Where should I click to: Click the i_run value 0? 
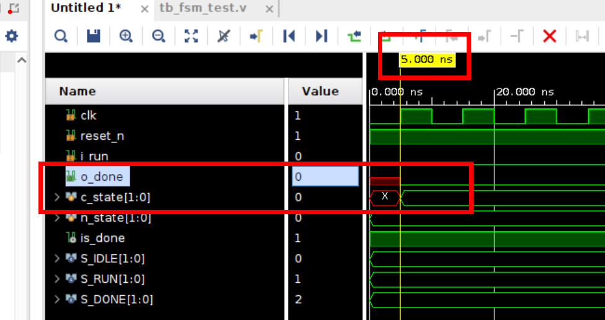(x=298, y=157)
